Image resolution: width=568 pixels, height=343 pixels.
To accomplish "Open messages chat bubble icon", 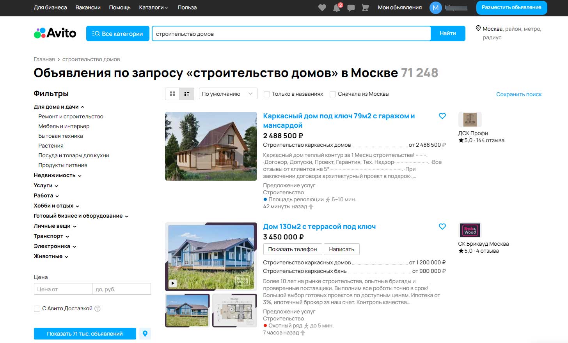I will tap(351, 8).
